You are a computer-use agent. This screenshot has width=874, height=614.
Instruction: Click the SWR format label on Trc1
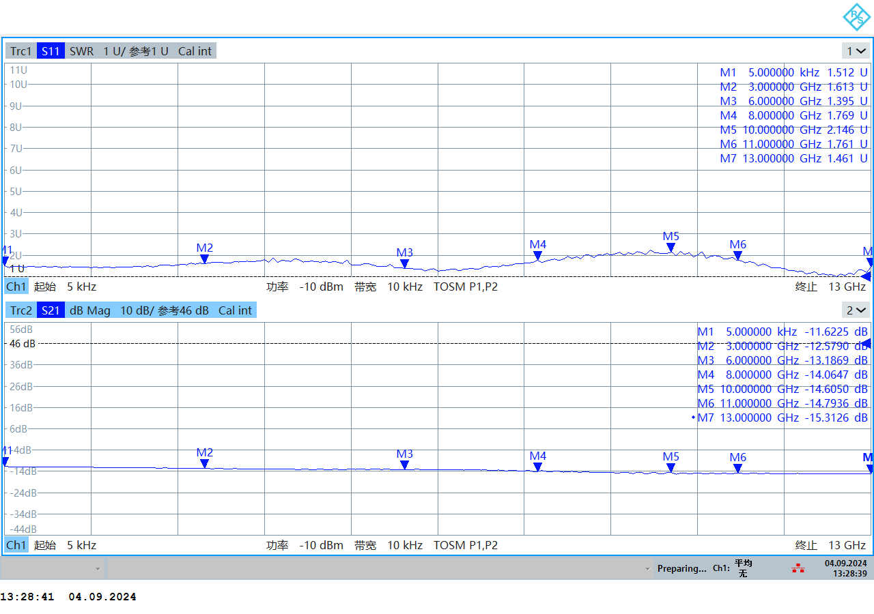click(x=81, y=51)
